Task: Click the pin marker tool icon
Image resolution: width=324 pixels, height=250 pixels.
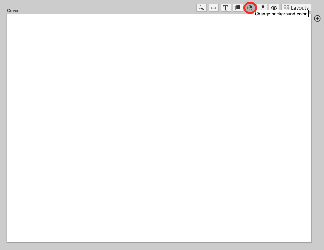Action: tap(262, 7)
